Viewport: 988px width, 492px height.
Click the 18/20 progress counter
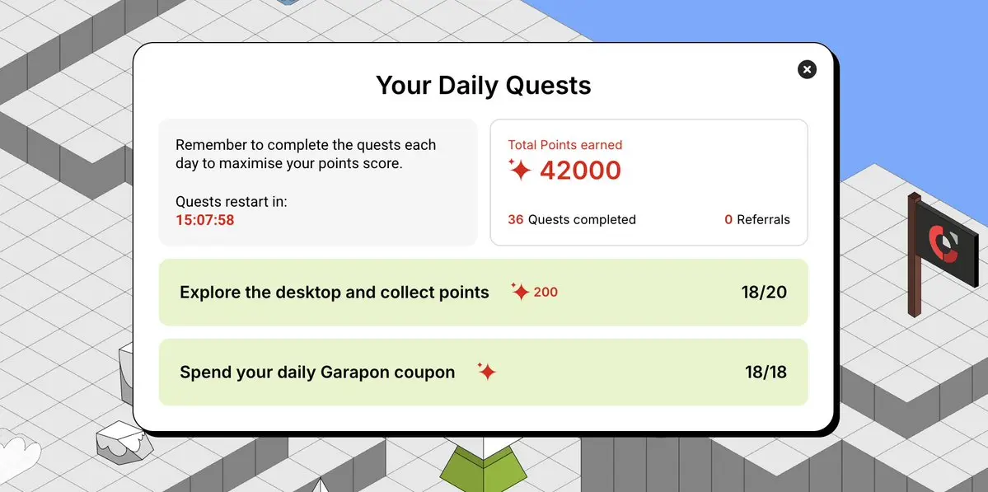coord(764,293)
